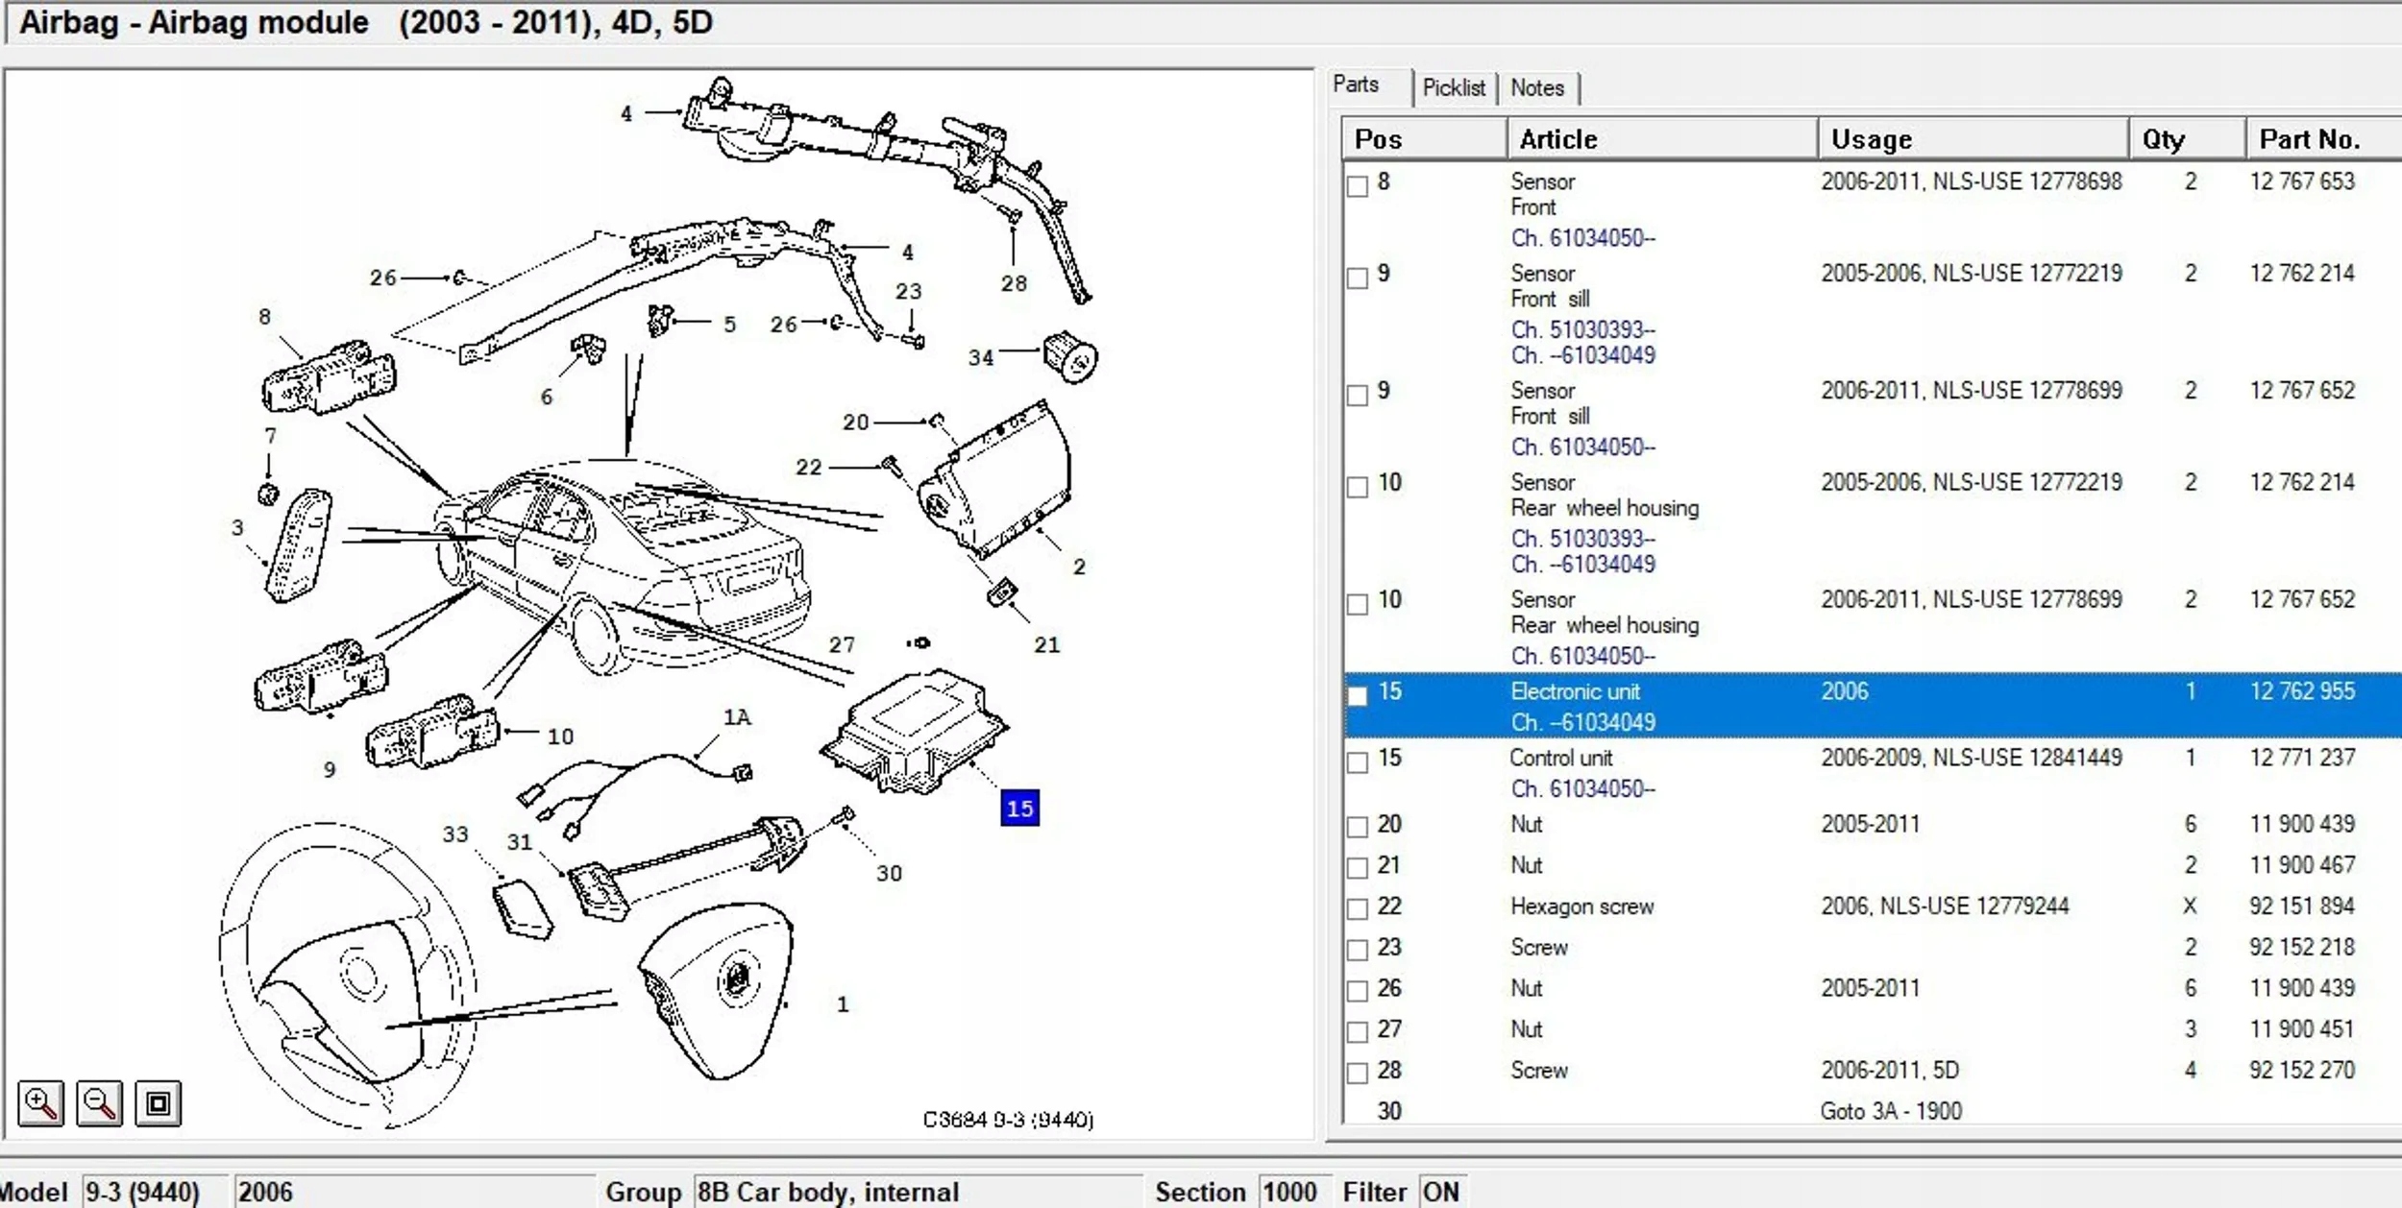This screenshot has width=2402, height=1208.
Task: Check the box for Pos 8 Sensor Front
Action: click(1357, 186)
